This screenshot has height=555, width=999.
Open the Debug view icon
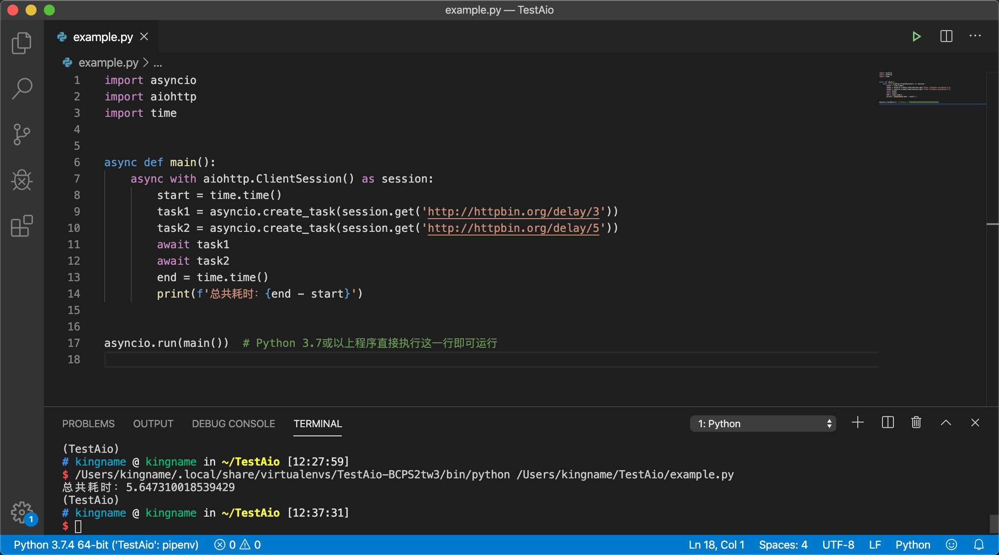[21, 180]
